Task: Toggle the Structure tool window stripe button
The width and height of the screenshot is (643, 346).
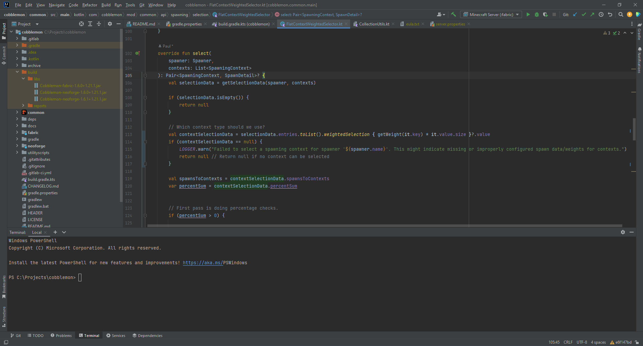Action: (x=4, y=317)
